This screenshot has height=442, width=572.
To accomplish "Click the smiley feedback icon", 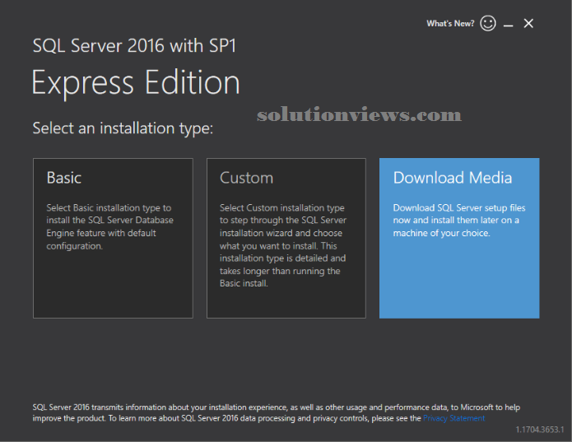I will 488,23.
